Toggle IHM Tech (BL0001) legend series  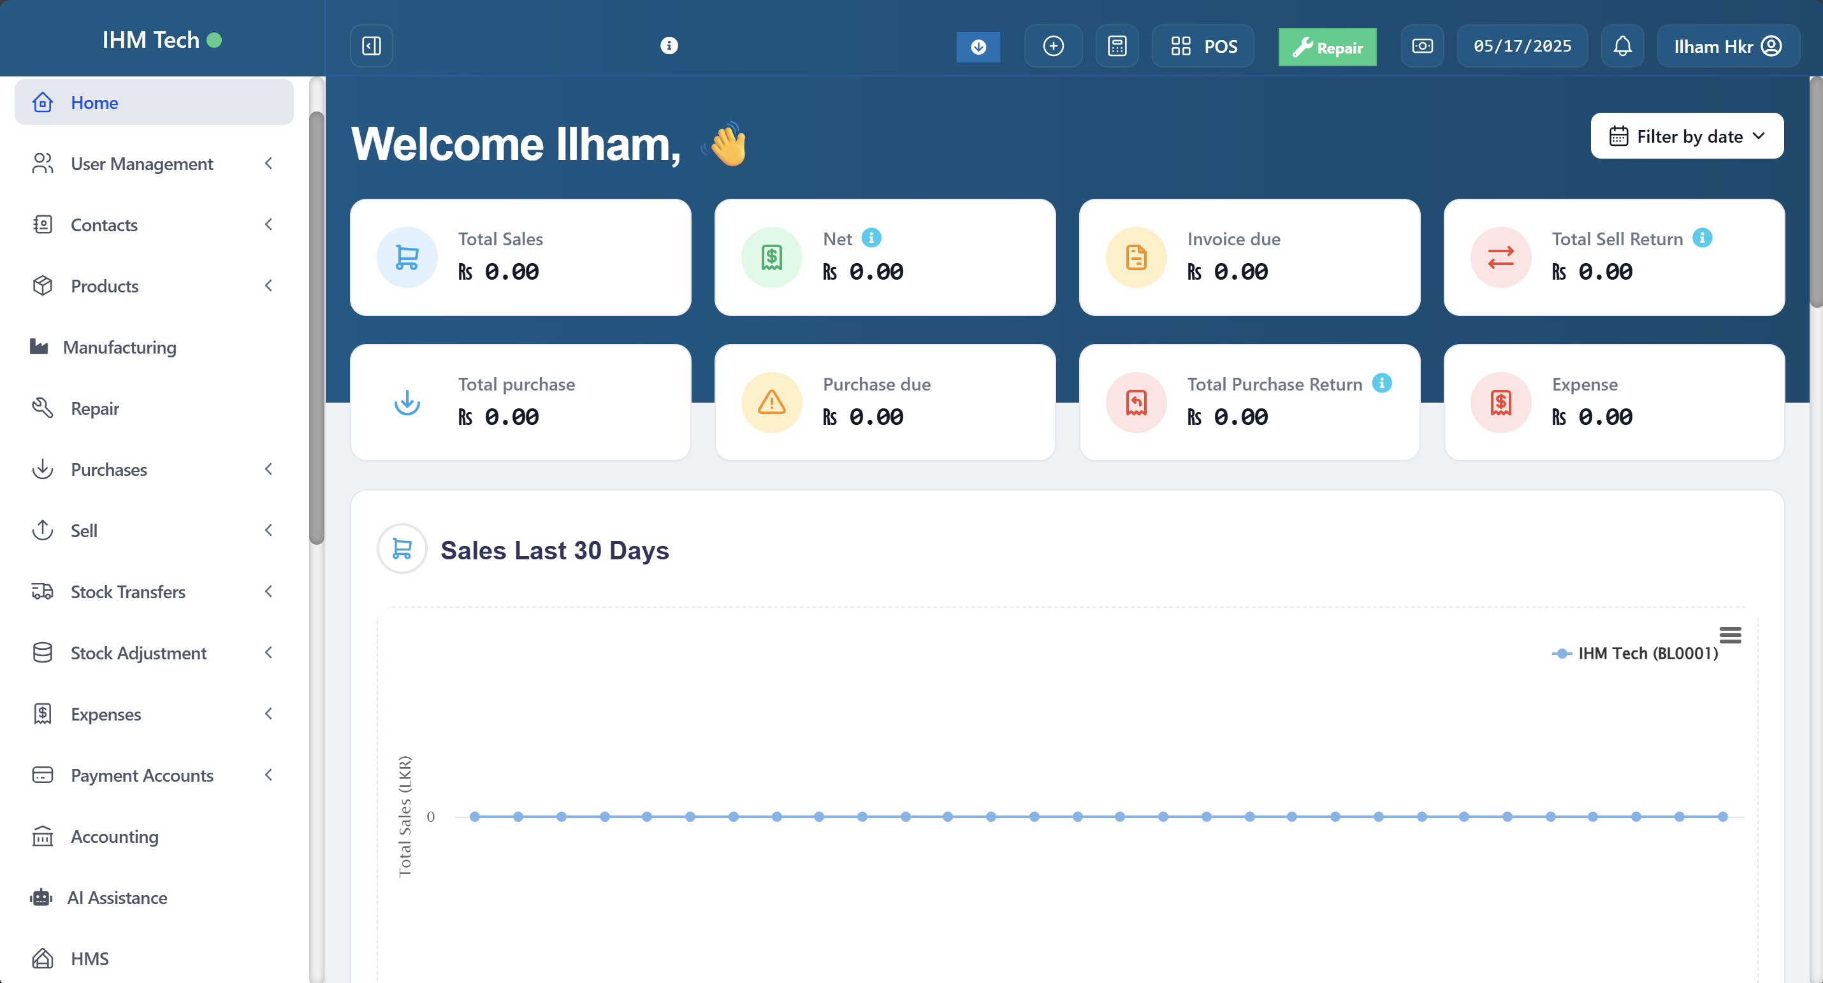point(1635,654)
